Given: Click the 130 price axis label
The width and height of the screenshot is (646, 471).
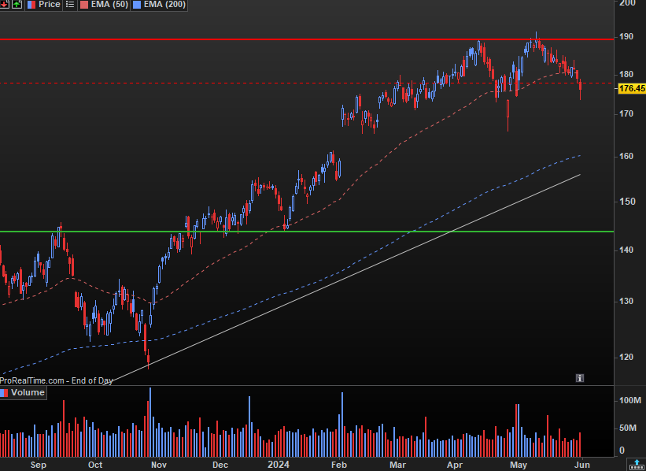Looking at the screenshot, I should tap(626, 301).
